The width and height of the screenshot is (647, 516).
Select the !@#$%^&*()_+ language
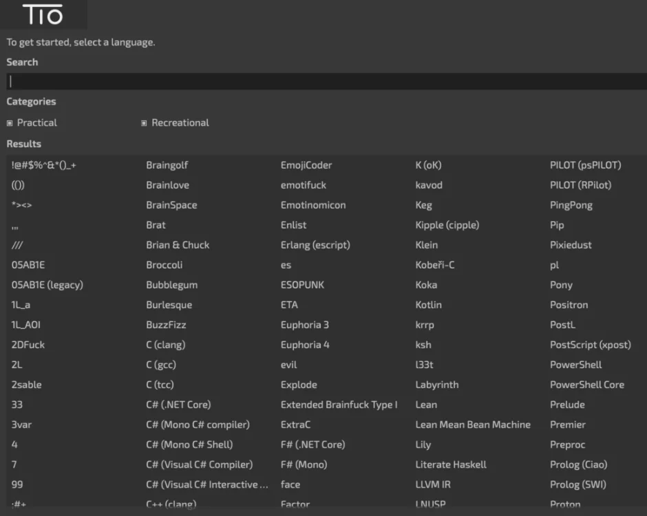(x=44, y=165)
